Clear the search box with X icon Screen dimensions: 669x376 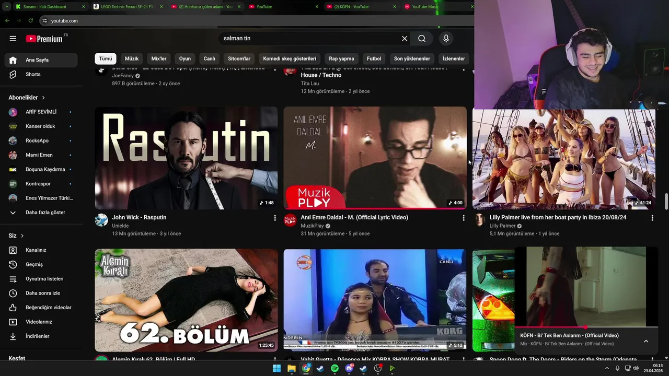click(405, 39)
